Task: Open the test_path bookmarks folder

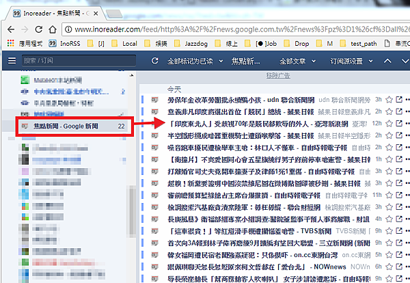Action: click(x=358, y=44)
